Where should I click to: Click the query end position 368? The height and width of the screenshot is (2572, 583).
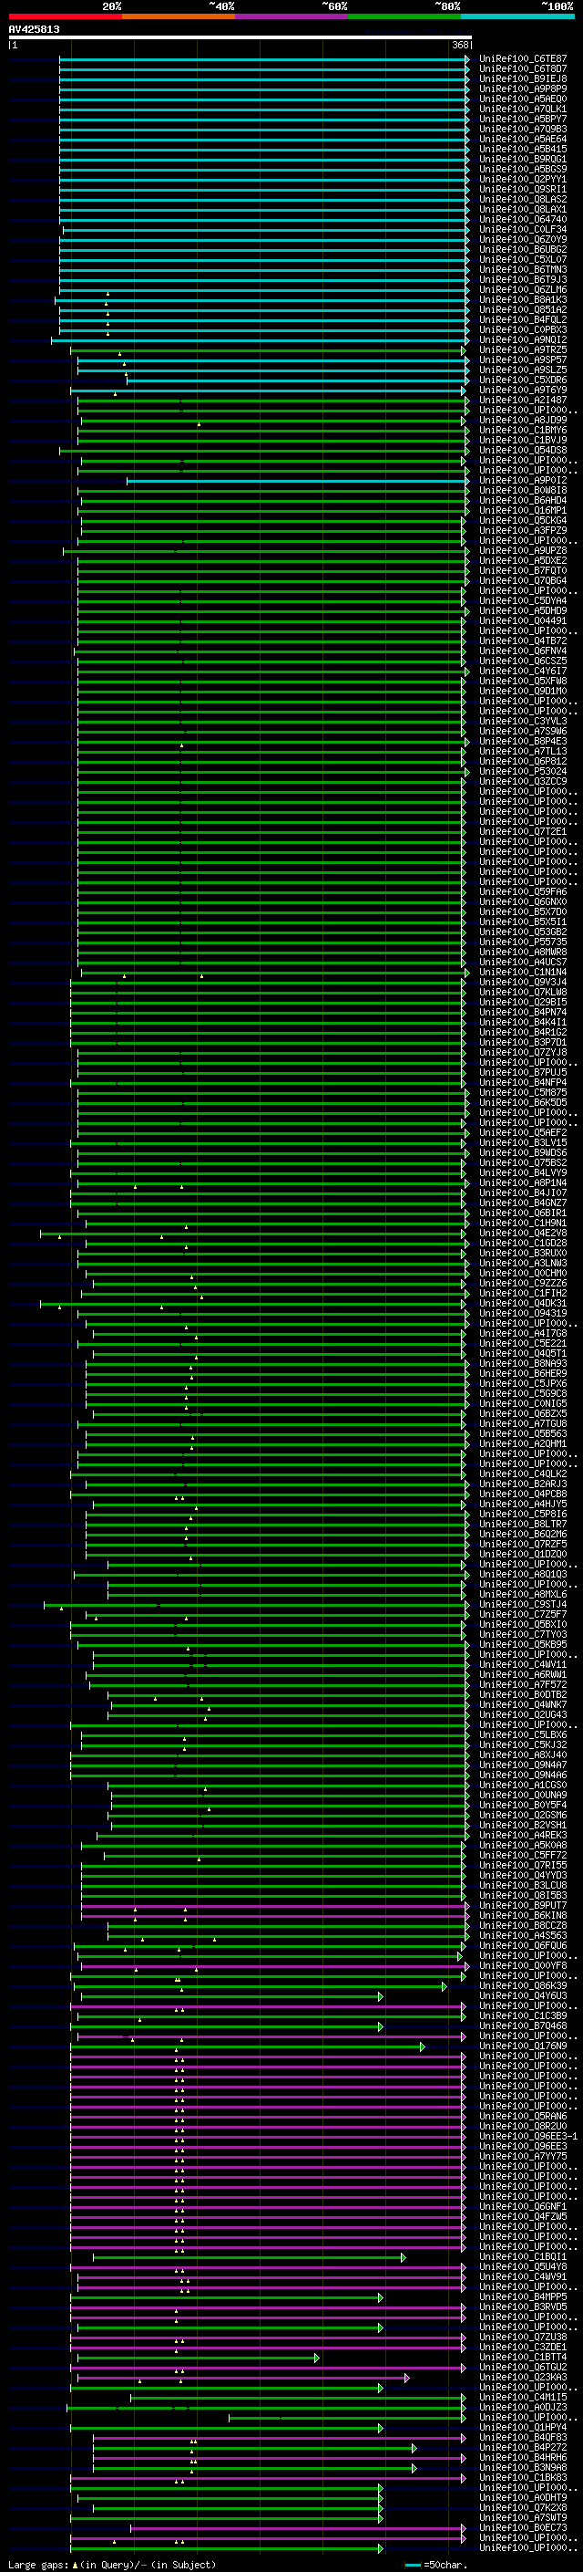click(460, 45)
